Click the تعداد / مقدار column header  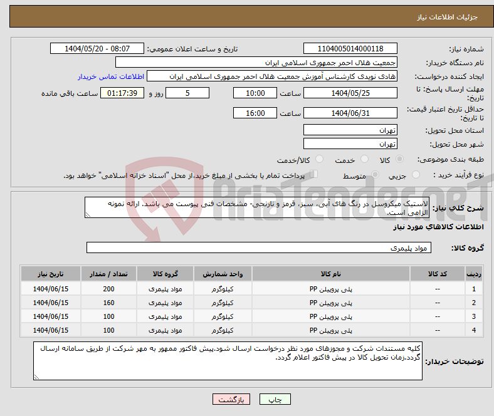[x=108, y=274]
